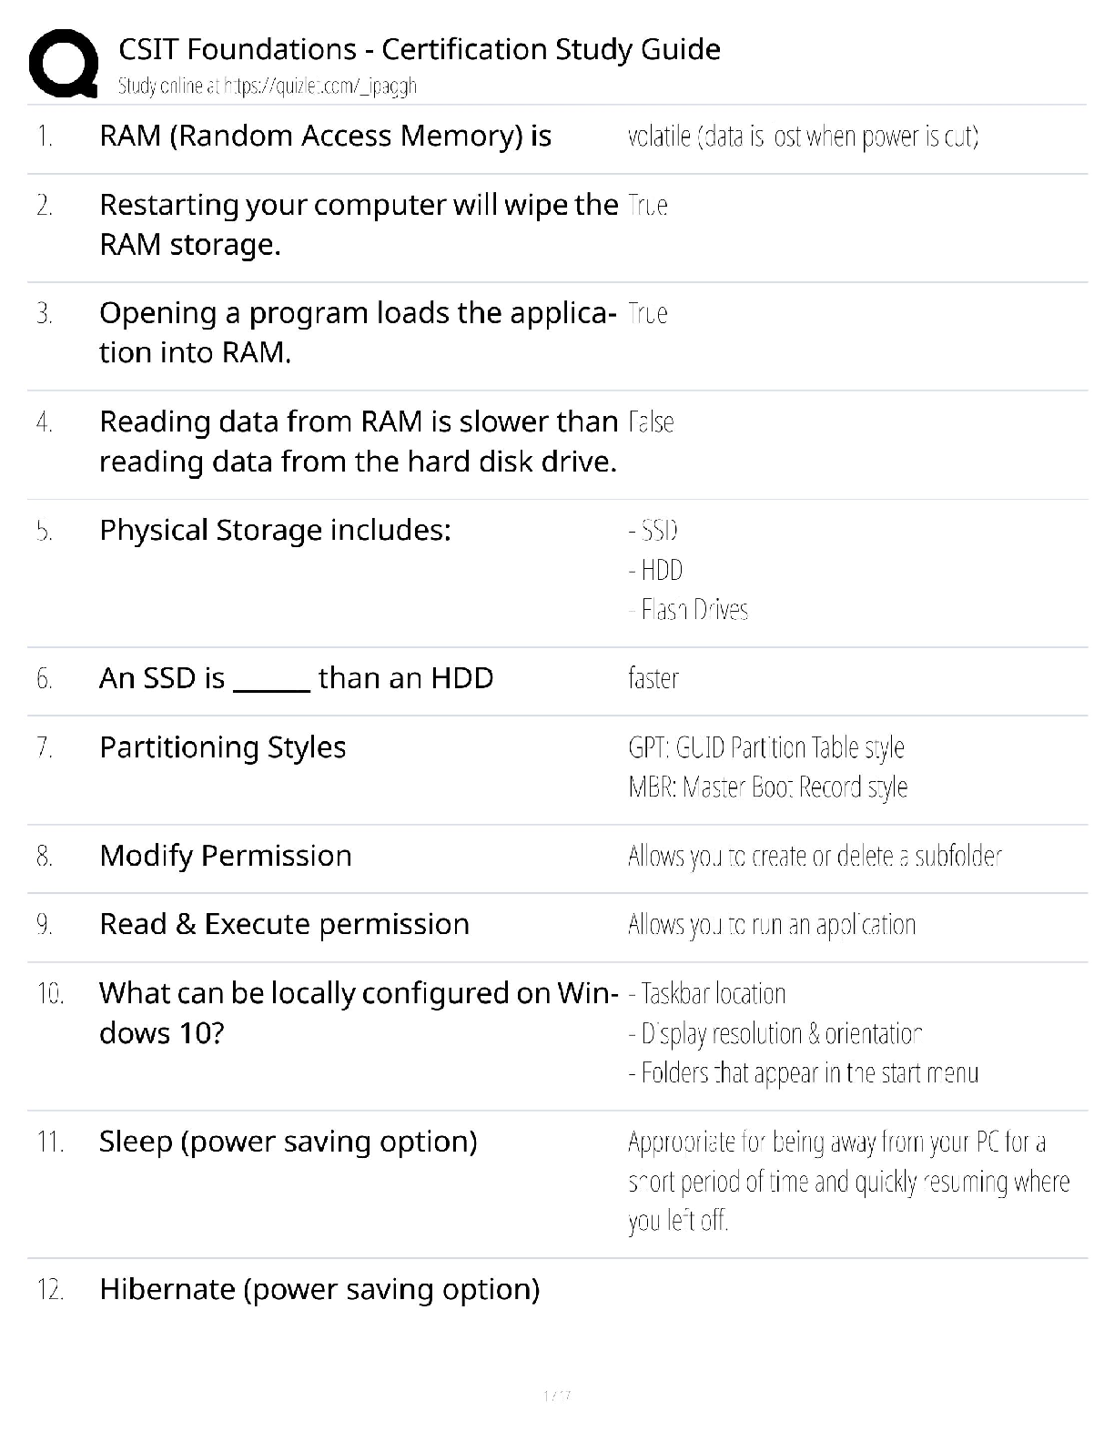Click the 'Hibernate (power saving option)' term

pos(319,1289)
